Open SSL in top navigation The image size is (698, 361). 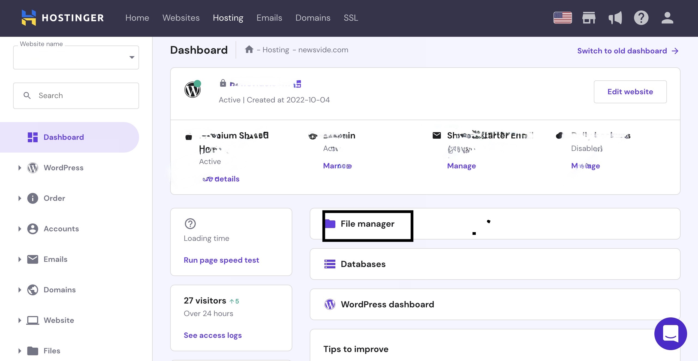pyautogui.click(x=351, y=18)
